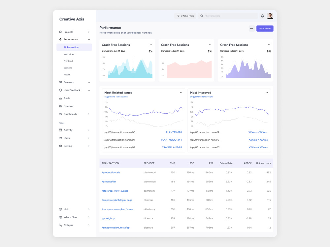Click the View Trends button
Screen dimensions: 330x247
point(265,29)
